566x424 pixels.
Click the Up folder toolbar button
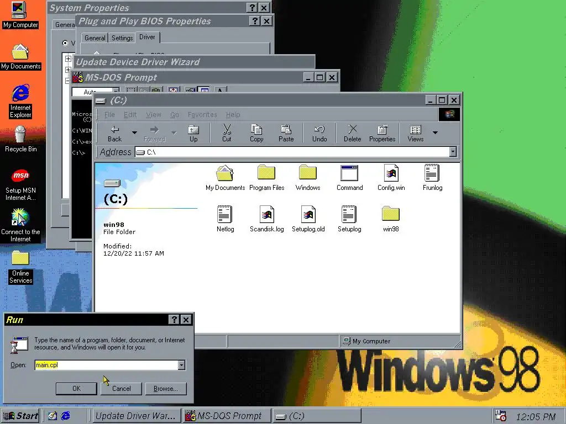tap(193, 134)
